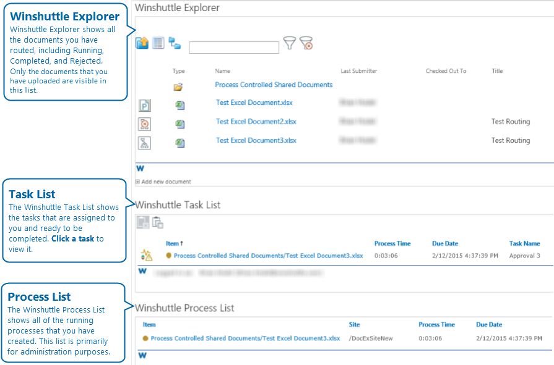Open the Process Controlled Shared Documents folder
The width and height of the screenshot is (554, 365).
pyautogui.click(x=274, y=85)
